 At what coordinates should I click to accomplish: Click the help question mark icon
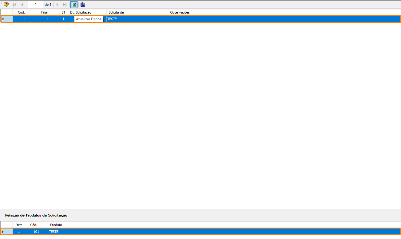click(6, 5)
